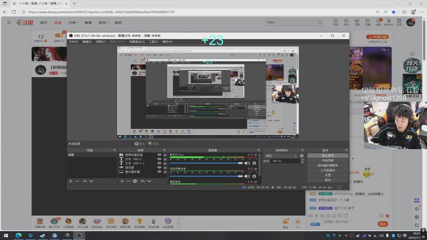Toggle lock on 视频采集设备 source
The height and width of the screenshot is (240, 427).
[165, 155]
